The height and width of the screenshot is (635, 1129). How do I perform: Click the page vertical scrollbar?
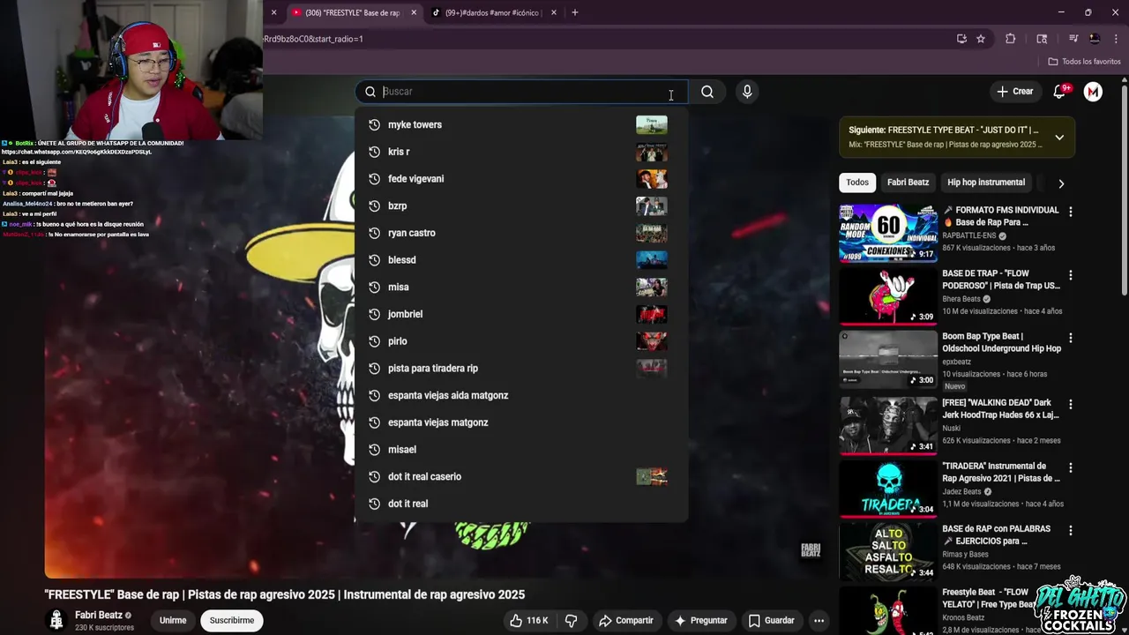[1125, 190]
